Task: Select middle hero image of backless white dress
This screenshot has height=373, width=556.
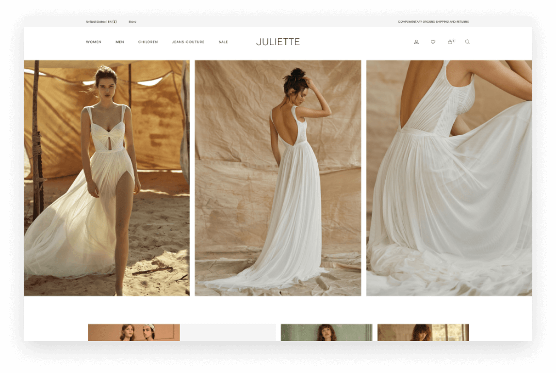Action: pos(278,178)
